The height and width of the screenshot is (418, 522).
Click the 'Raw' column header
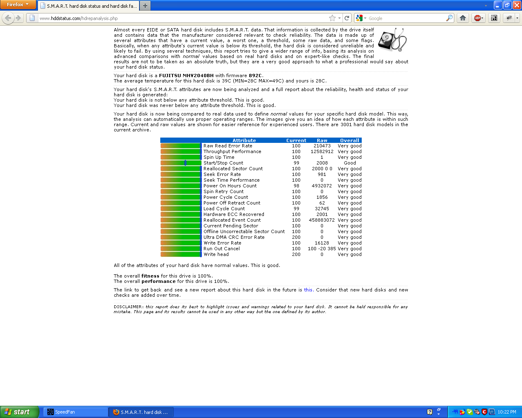(x=322, y=140)
